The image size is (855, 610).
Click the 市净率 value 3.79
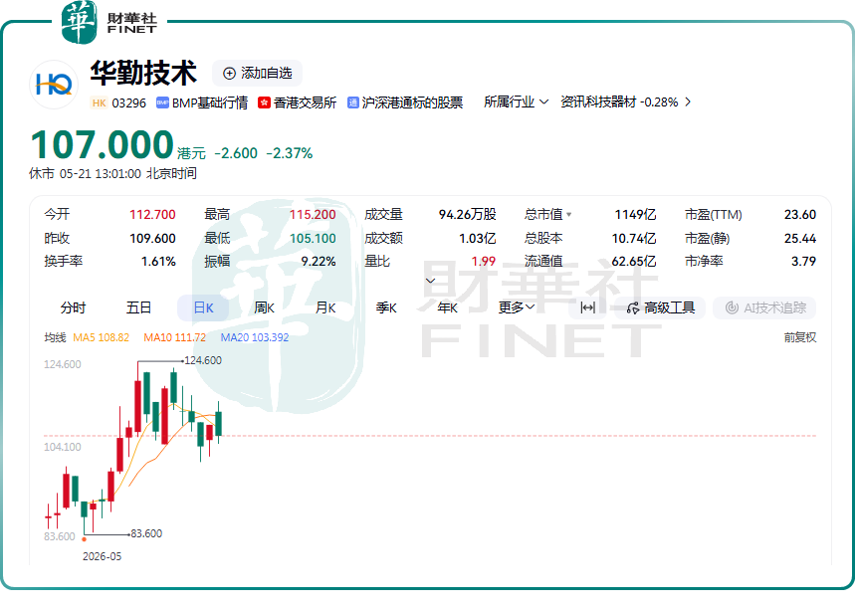point(803,262)
